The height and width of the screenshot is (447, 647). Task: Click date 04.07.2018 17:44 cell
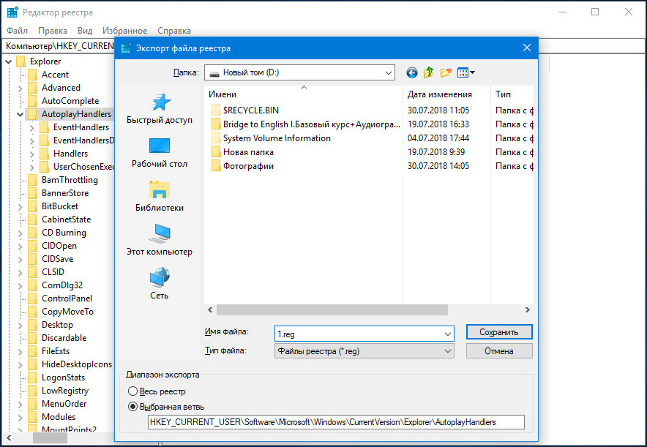(x=438, y=138)
